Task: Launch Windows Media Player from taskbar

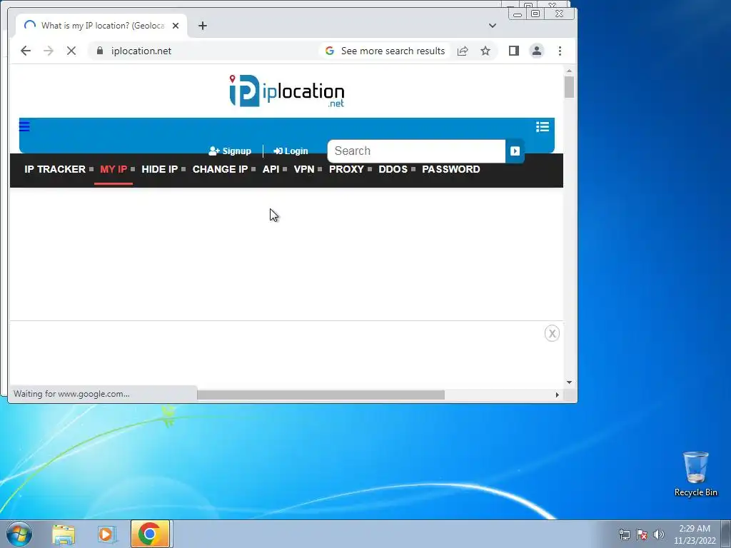Action: click(x=106, y=534)
